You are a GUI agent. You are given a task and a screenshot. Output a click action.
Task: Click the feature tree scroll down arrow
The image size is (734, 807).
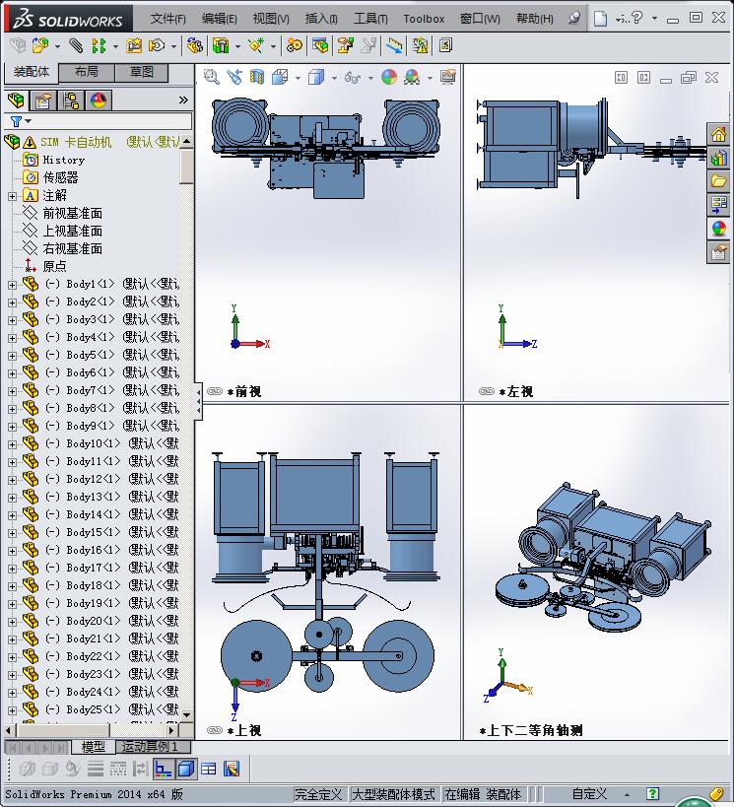(186, 714)
